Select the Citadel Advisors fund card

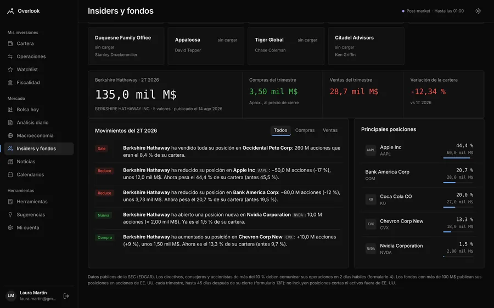366,46
